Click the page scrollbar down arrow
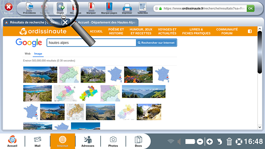 (x=260, y=127)
